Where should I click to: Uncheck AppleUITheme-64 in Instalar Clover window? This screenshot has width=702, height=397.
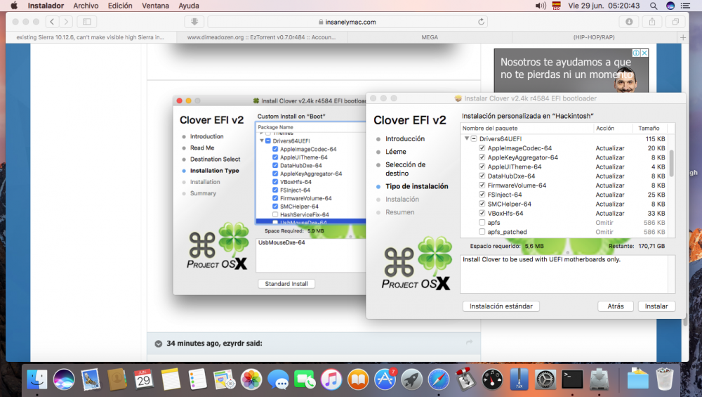(482, 167)
